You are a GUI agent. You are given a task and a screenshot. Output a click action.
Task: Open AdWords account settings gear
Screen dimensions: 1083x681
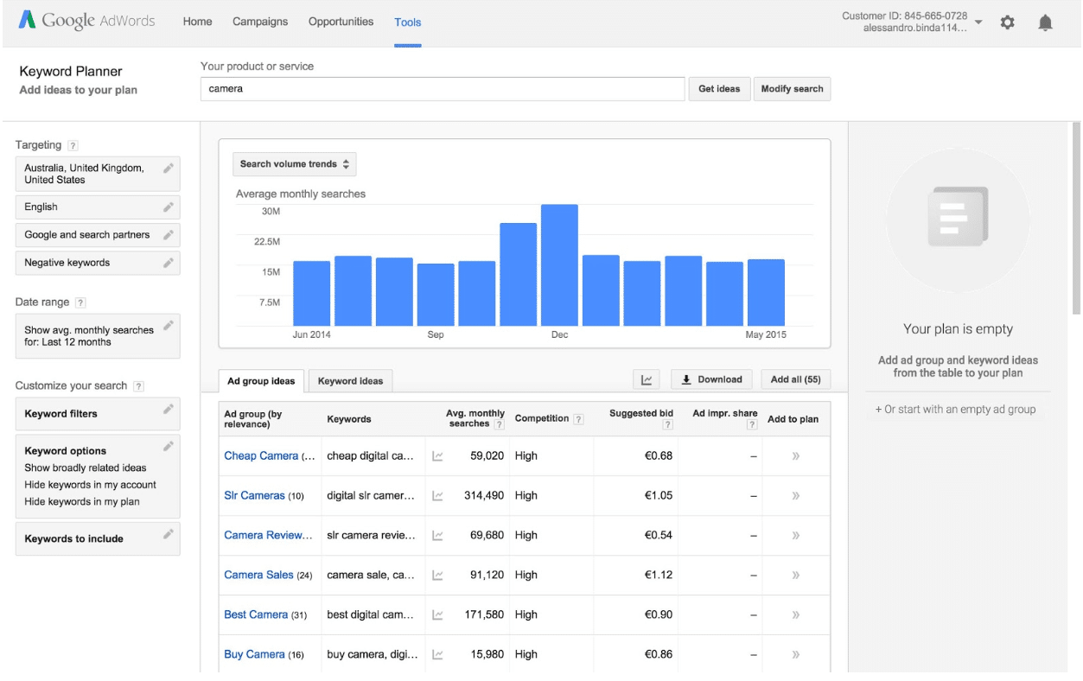click(x=1007, y=22)
